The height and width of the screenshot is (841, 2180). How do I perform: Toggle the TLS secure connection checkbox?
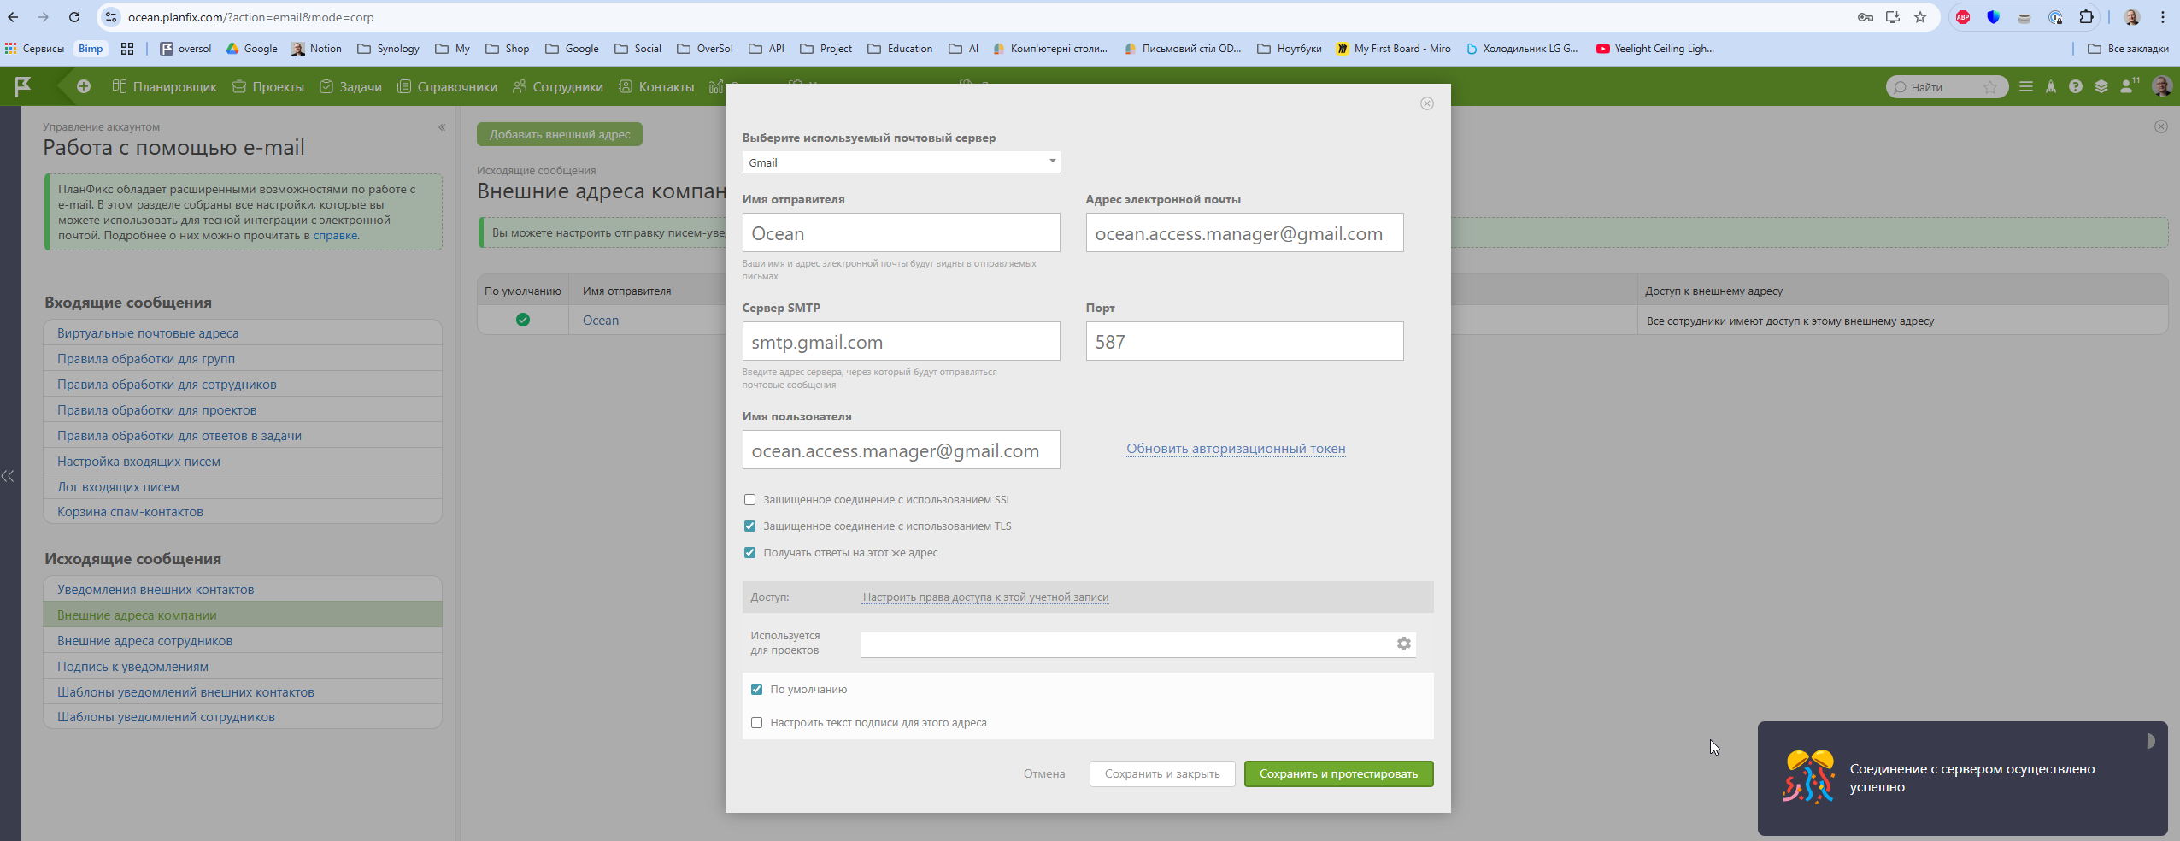tap(749, 526)
